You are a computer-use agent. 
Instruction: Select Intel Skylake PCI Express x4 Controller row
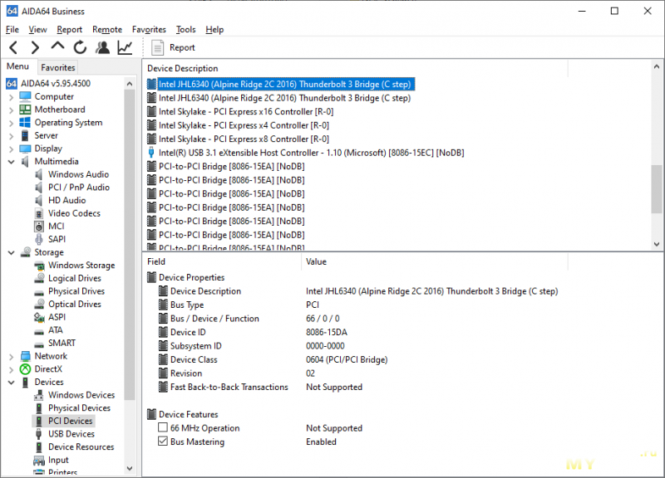[244, 125]
